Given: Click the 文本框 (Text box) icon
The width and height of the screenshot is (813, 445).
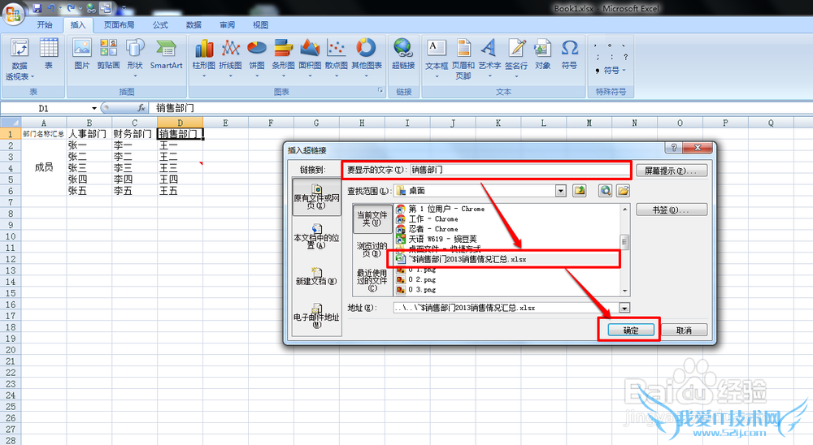Looking at the screenshot, I should (x=437, y=54).
